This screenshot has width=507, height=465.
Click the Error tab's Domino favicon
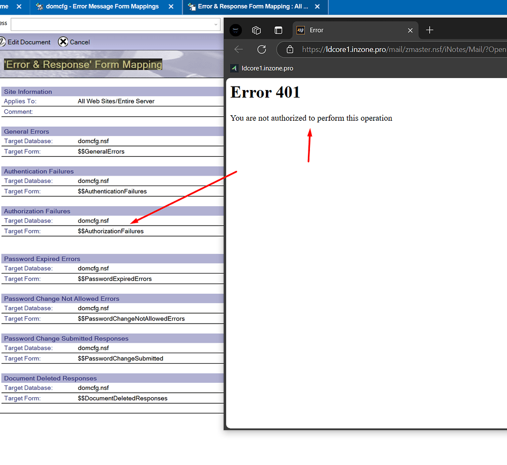click(301, 30)
